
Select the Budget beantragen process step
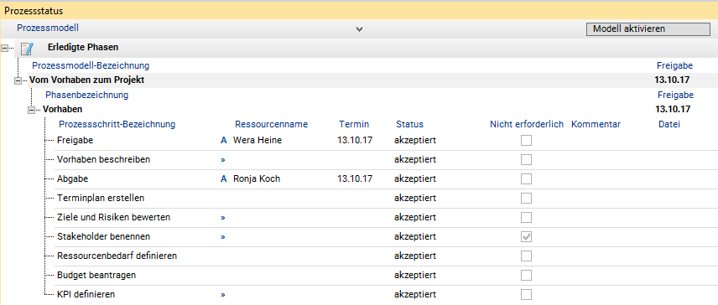coord(96,275)
